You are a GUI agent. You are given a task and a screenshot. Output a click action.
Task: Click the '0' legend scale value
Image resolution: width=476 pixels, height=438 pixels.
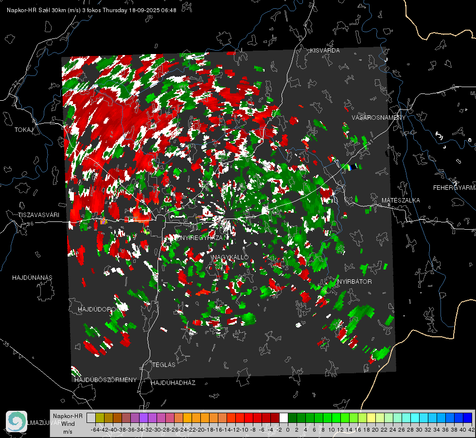(x=287, y=430)
